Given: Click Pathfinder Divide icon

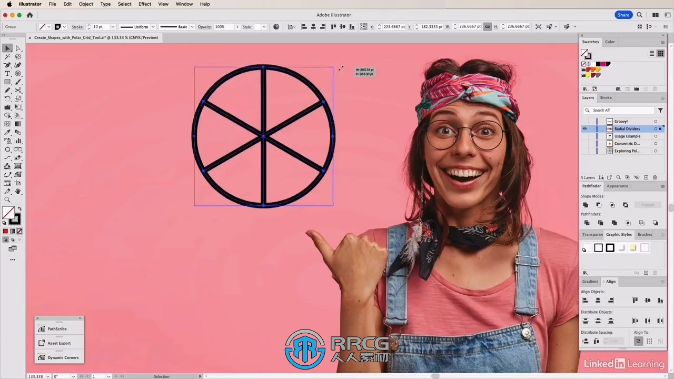Looking at the screenshot, I should coord(587,223).
